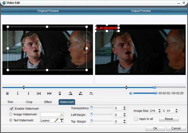Rotate video counterclockwise icon
The height and width of the screenshot is (133, 188).
click(x=81, y=93)
